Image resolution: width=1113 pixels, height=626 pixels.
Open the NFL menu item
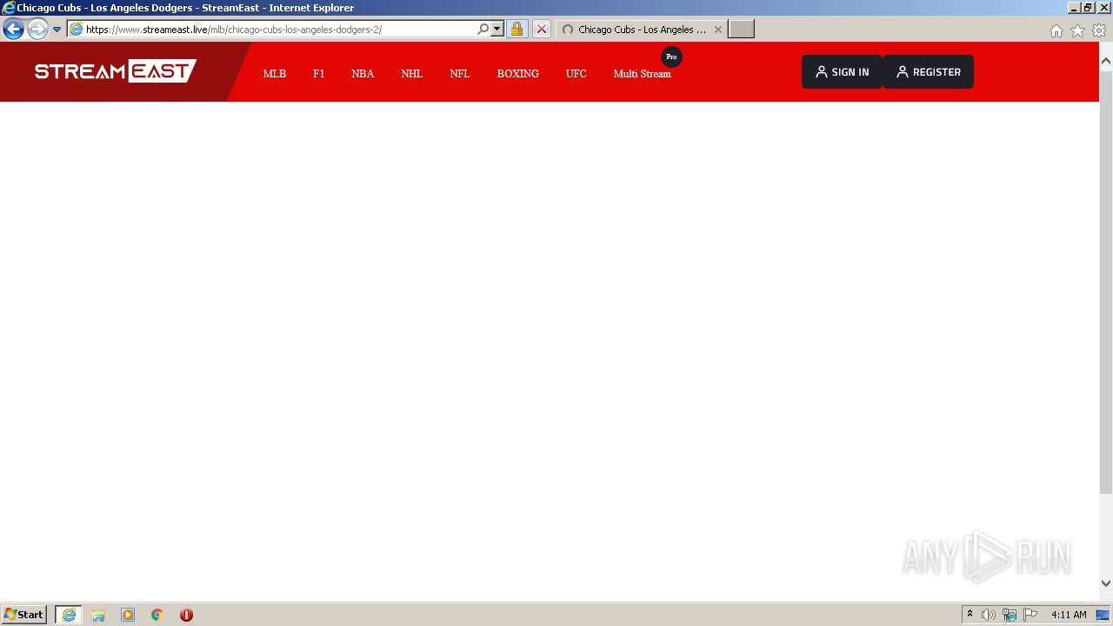click(459, 74)
